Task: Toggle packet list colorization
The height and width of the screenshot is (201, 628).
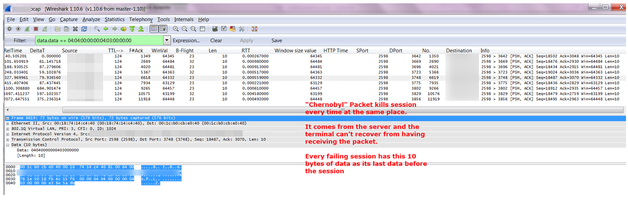Action: coord(154,28)
